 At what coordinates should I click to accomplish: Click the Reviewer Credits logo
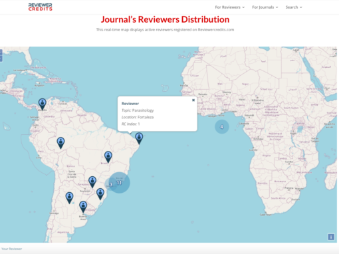[41, 7]
